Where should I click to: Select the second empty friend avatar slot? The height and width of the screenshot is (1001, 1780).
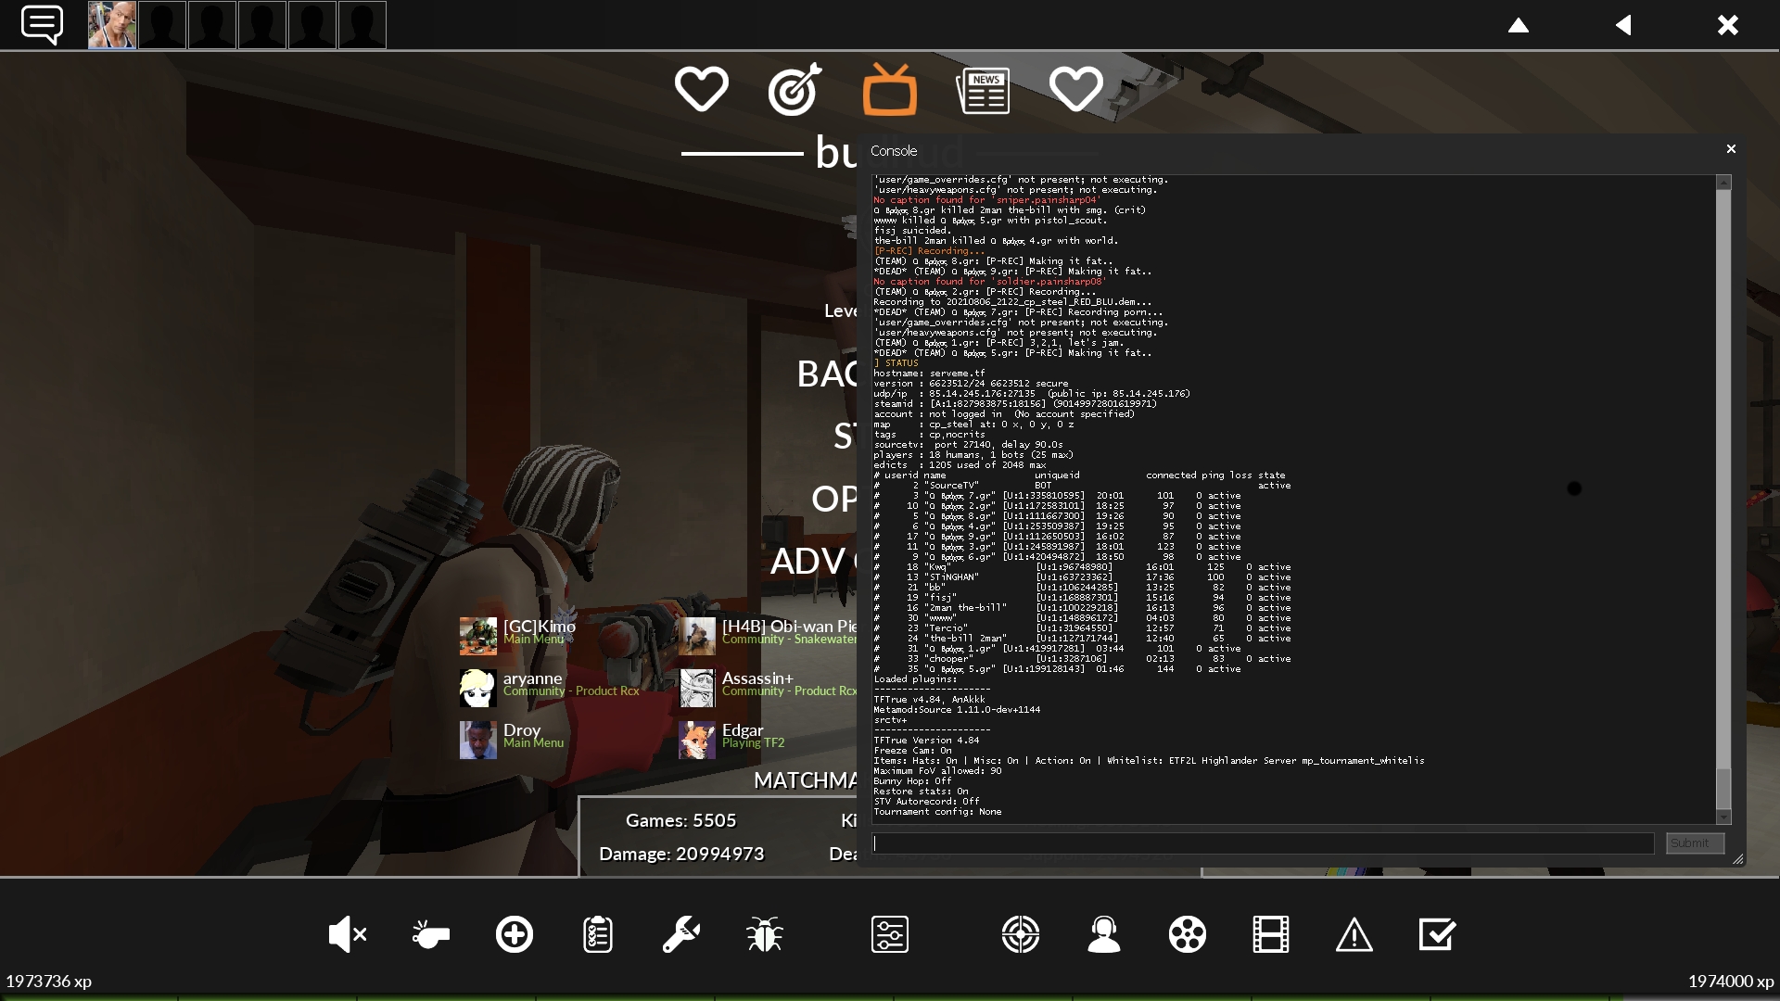coord(212,25)
